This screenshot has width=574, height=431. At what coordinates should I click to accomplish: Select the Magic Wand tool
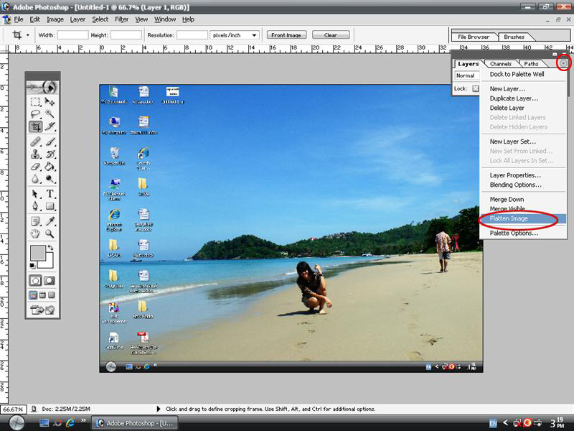point(50,114)
